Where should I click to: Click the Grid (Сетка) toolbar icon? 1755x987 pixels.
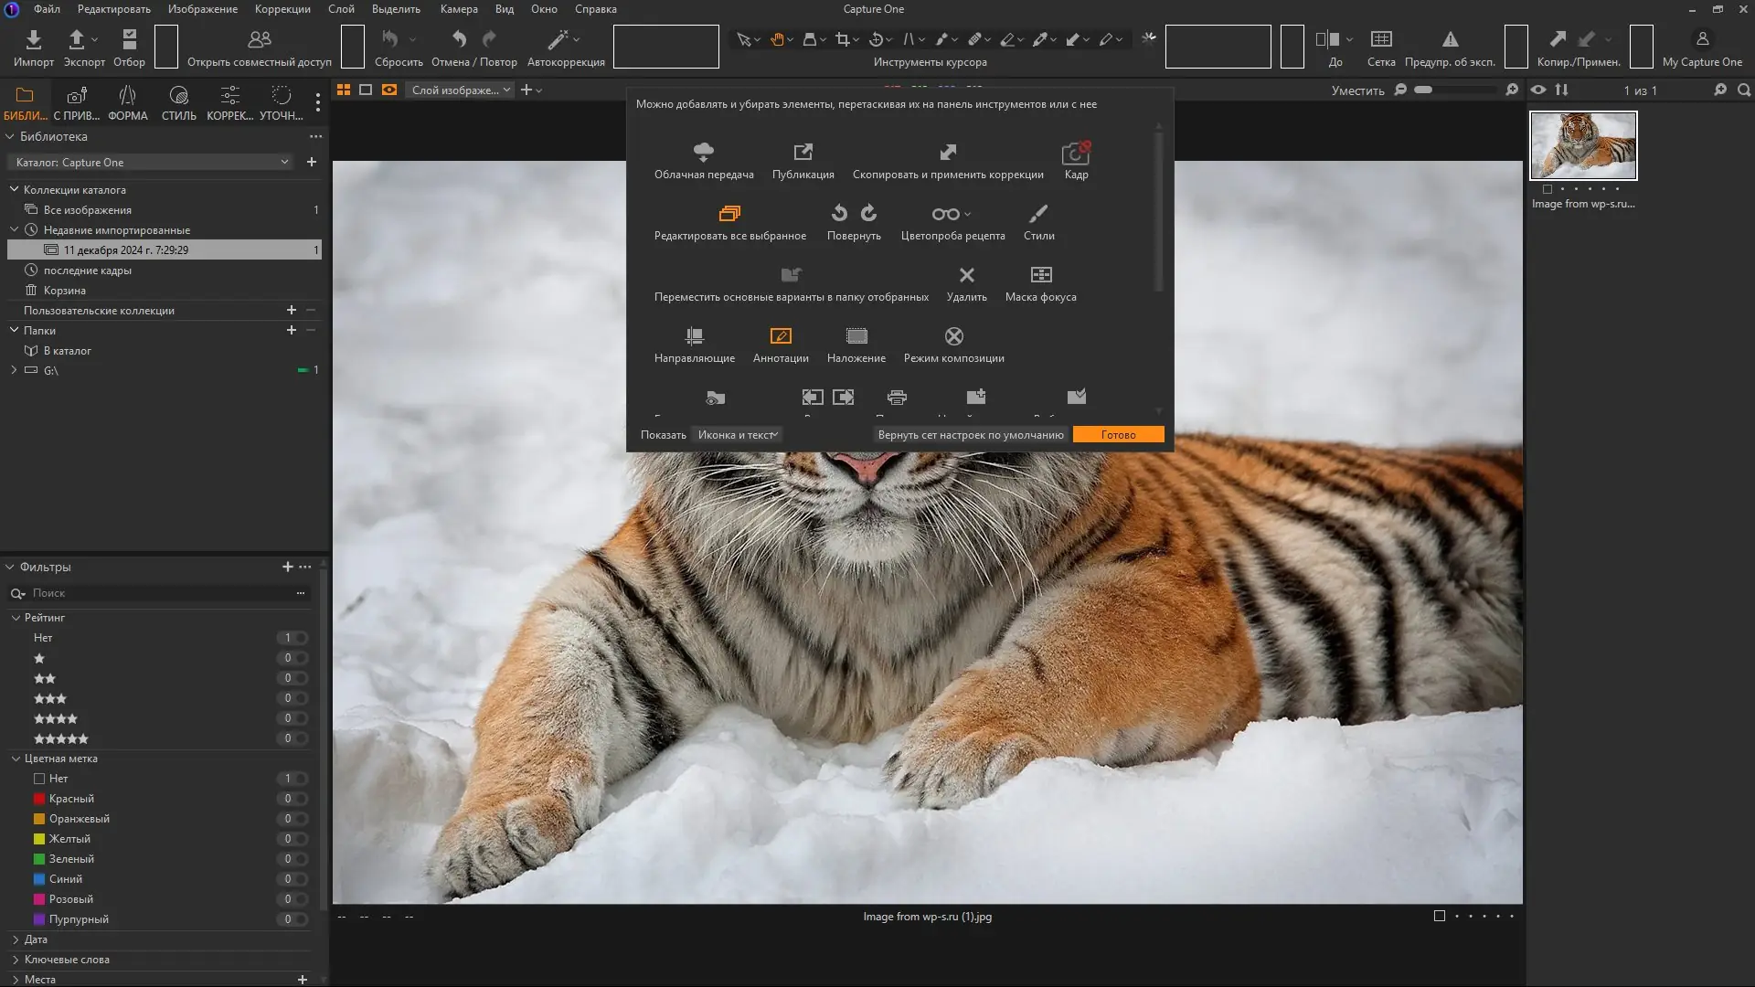(x=1380, y=40)
